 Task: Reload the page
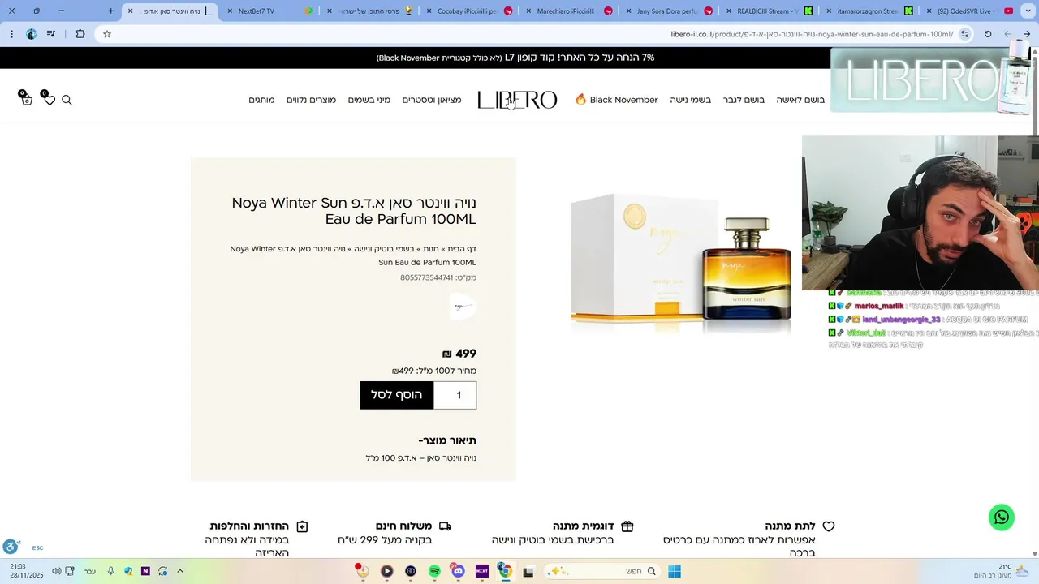[988, 34]
